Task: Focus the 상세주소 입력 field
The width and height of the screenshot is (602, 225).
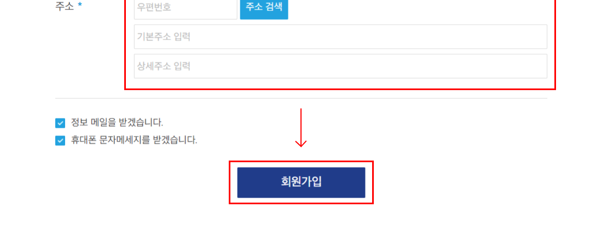Action: 340,66
